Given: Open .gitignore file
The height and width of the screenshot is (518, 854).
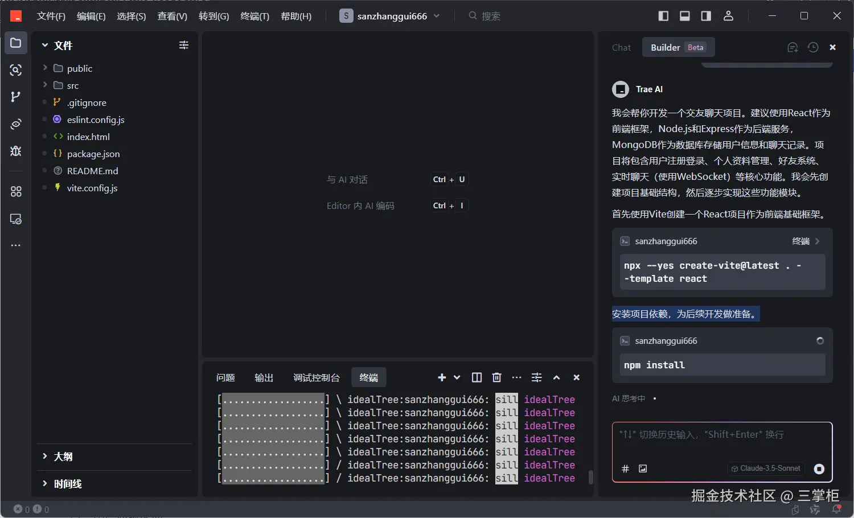Looking at the screenshot, I should 87,102.
